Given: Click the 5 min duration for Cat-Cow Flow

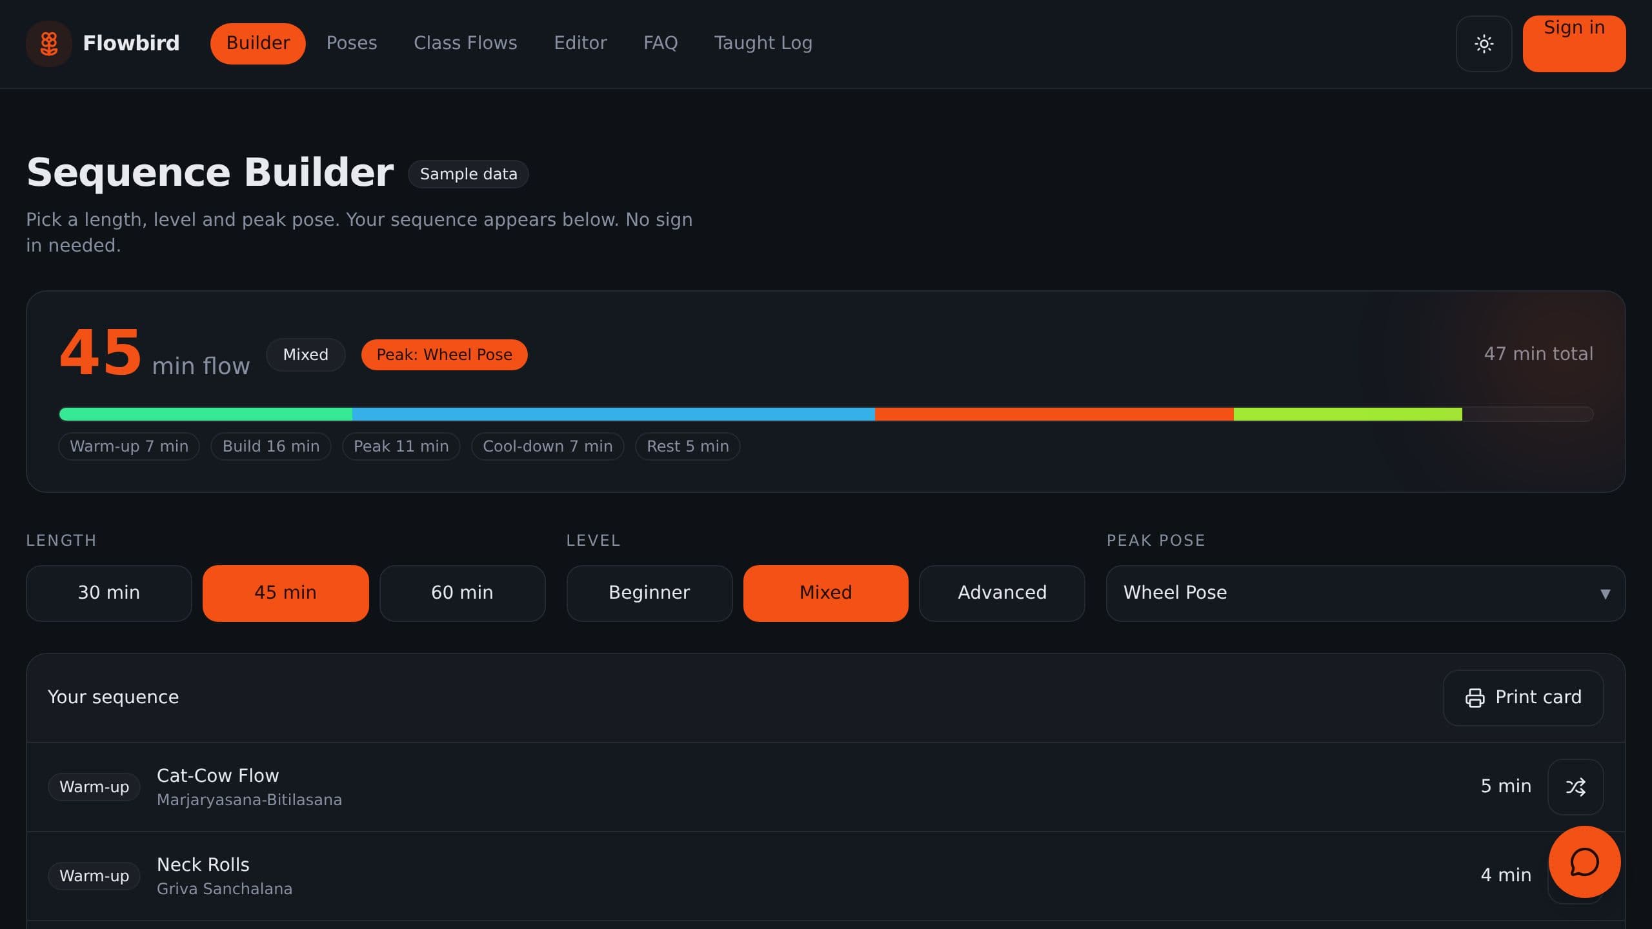Looking at the screenshot, I should point(1506,786).
